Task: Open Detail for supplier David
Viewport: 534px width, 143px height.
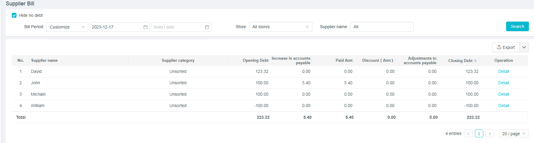Action: [x=503, y=71]
